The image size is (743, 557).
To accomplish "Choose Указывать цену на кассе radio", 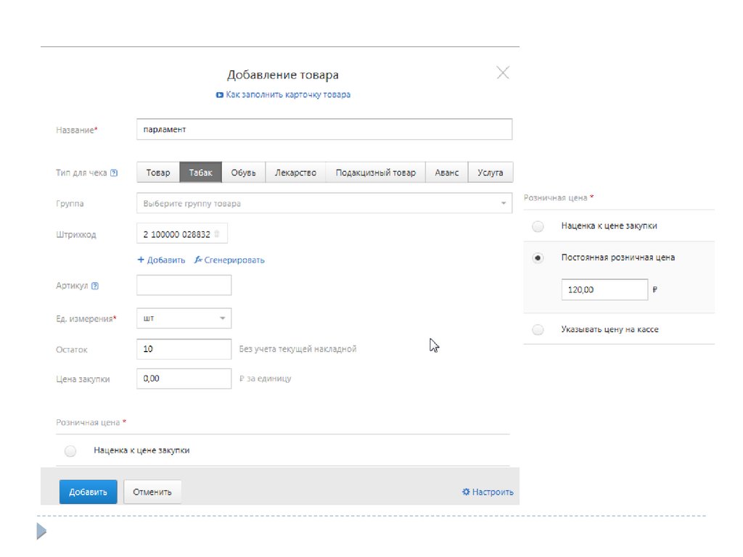I will 538,330.
